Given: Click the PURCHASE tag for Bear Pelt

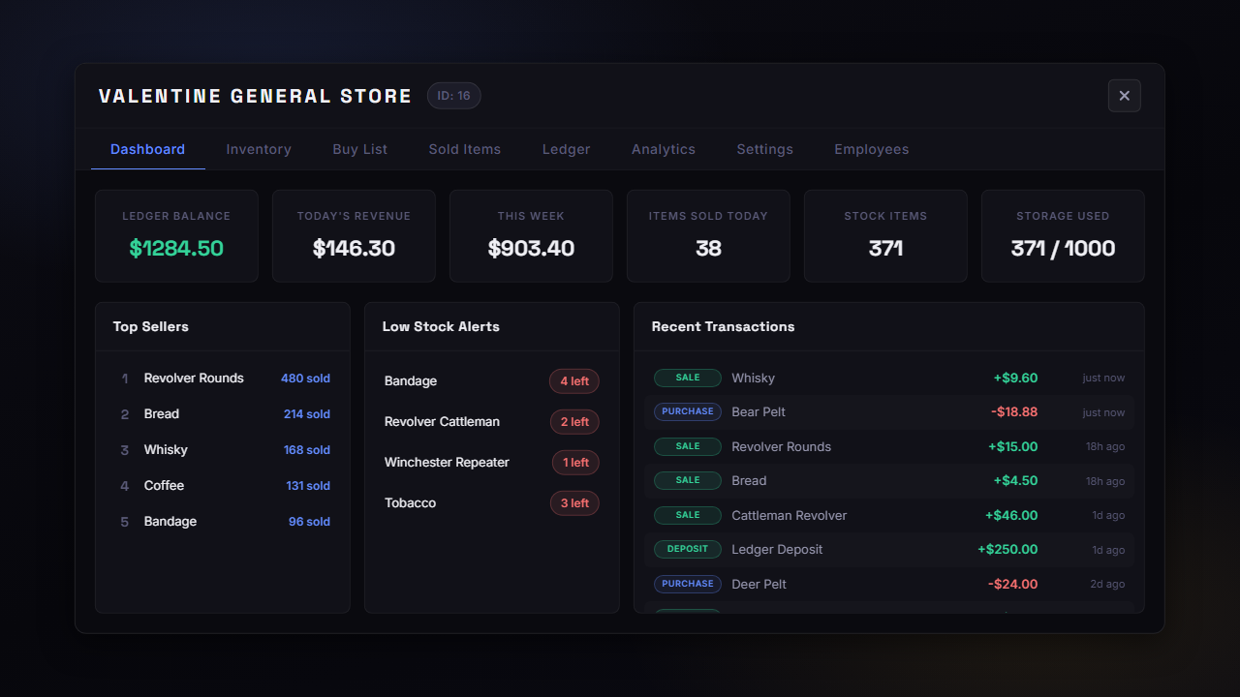Looking at the screenshot, I should coord(688,411).
